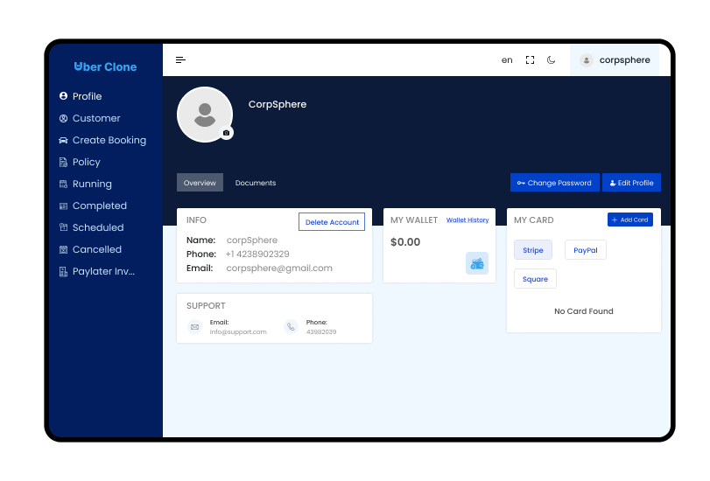Click the hamburger menu icon

pos(180,60)
